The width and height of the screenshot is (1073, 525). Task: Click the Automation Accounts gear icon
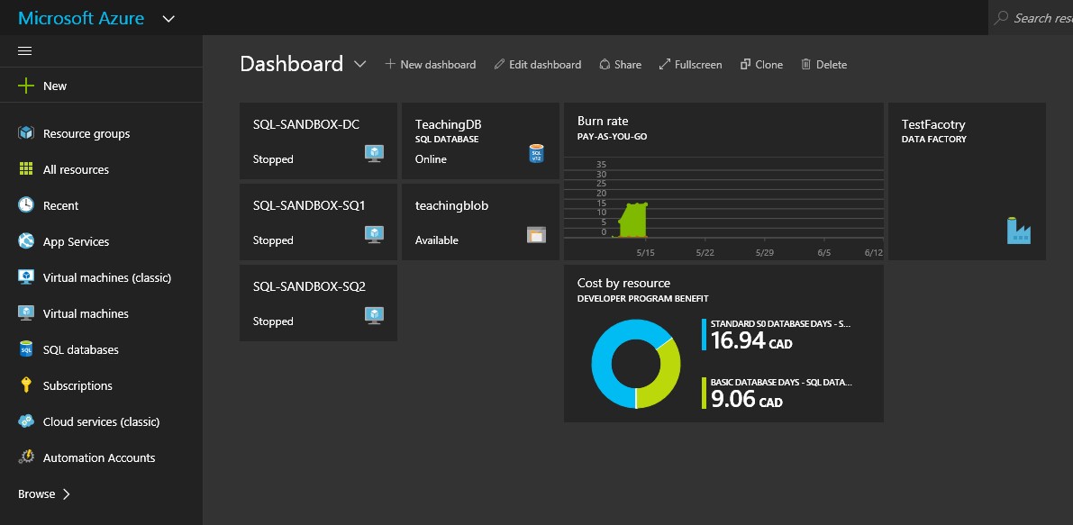[26, 457]
